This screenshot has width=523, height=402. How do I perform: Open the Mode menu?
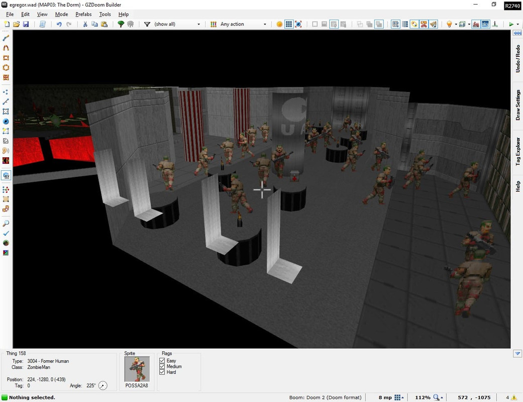click(x=61, y=14)
